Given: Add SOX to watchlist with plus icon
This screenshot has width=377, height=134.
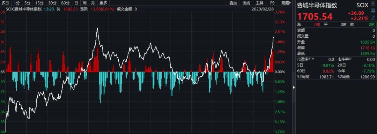Looking at the screenshot, I should pos(373,5).
